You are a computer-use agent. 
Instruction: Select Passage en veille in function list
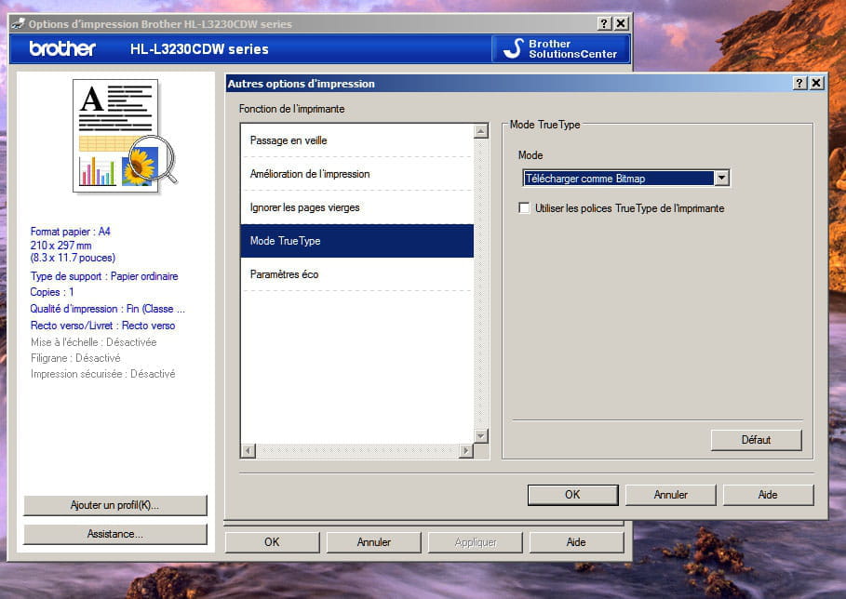click(357, 140)
